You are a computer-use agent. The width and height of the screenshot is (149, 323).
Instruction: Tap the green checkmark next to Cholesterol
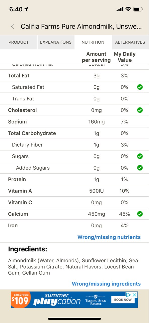click(x=140, y=110)
